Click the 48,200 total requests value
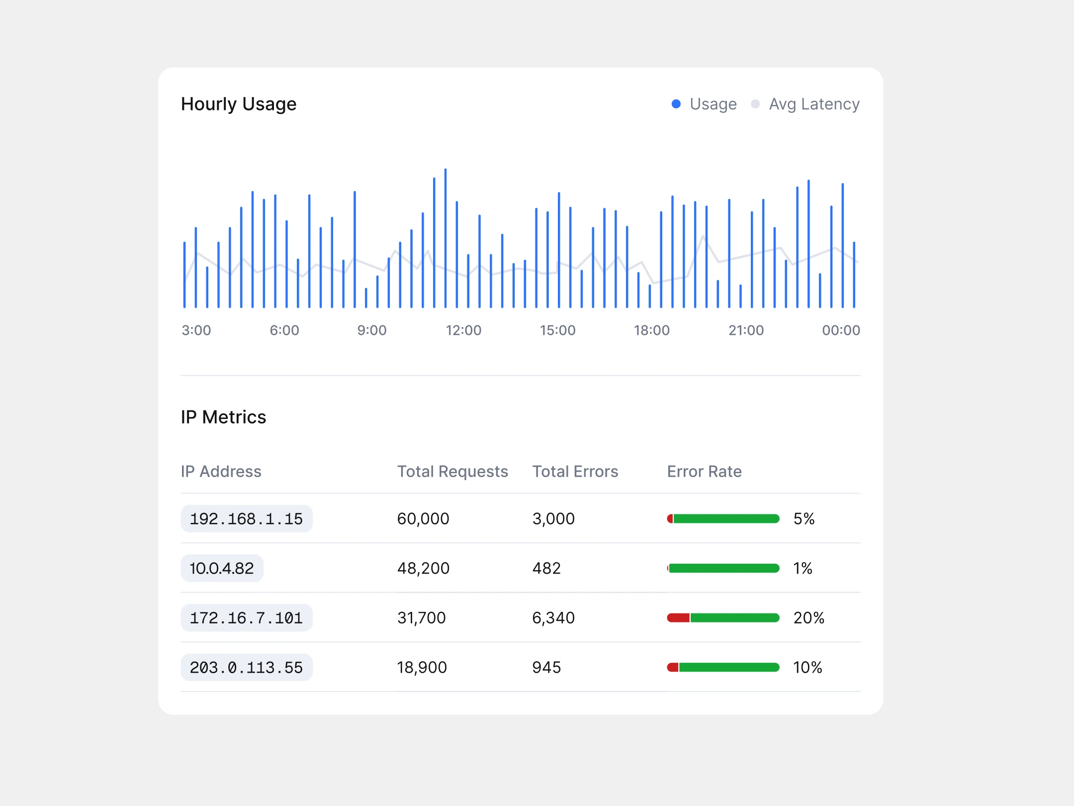Screen dimensions: 1074x806 (x=423, y=568)
